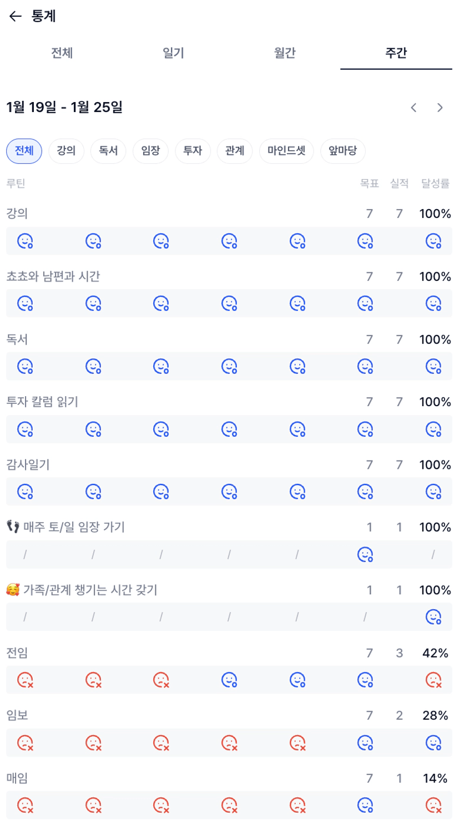Filter by 독서 category chip
Image resolution: width=459 pixels, height=840 pixels.
[x=108, y=151]
